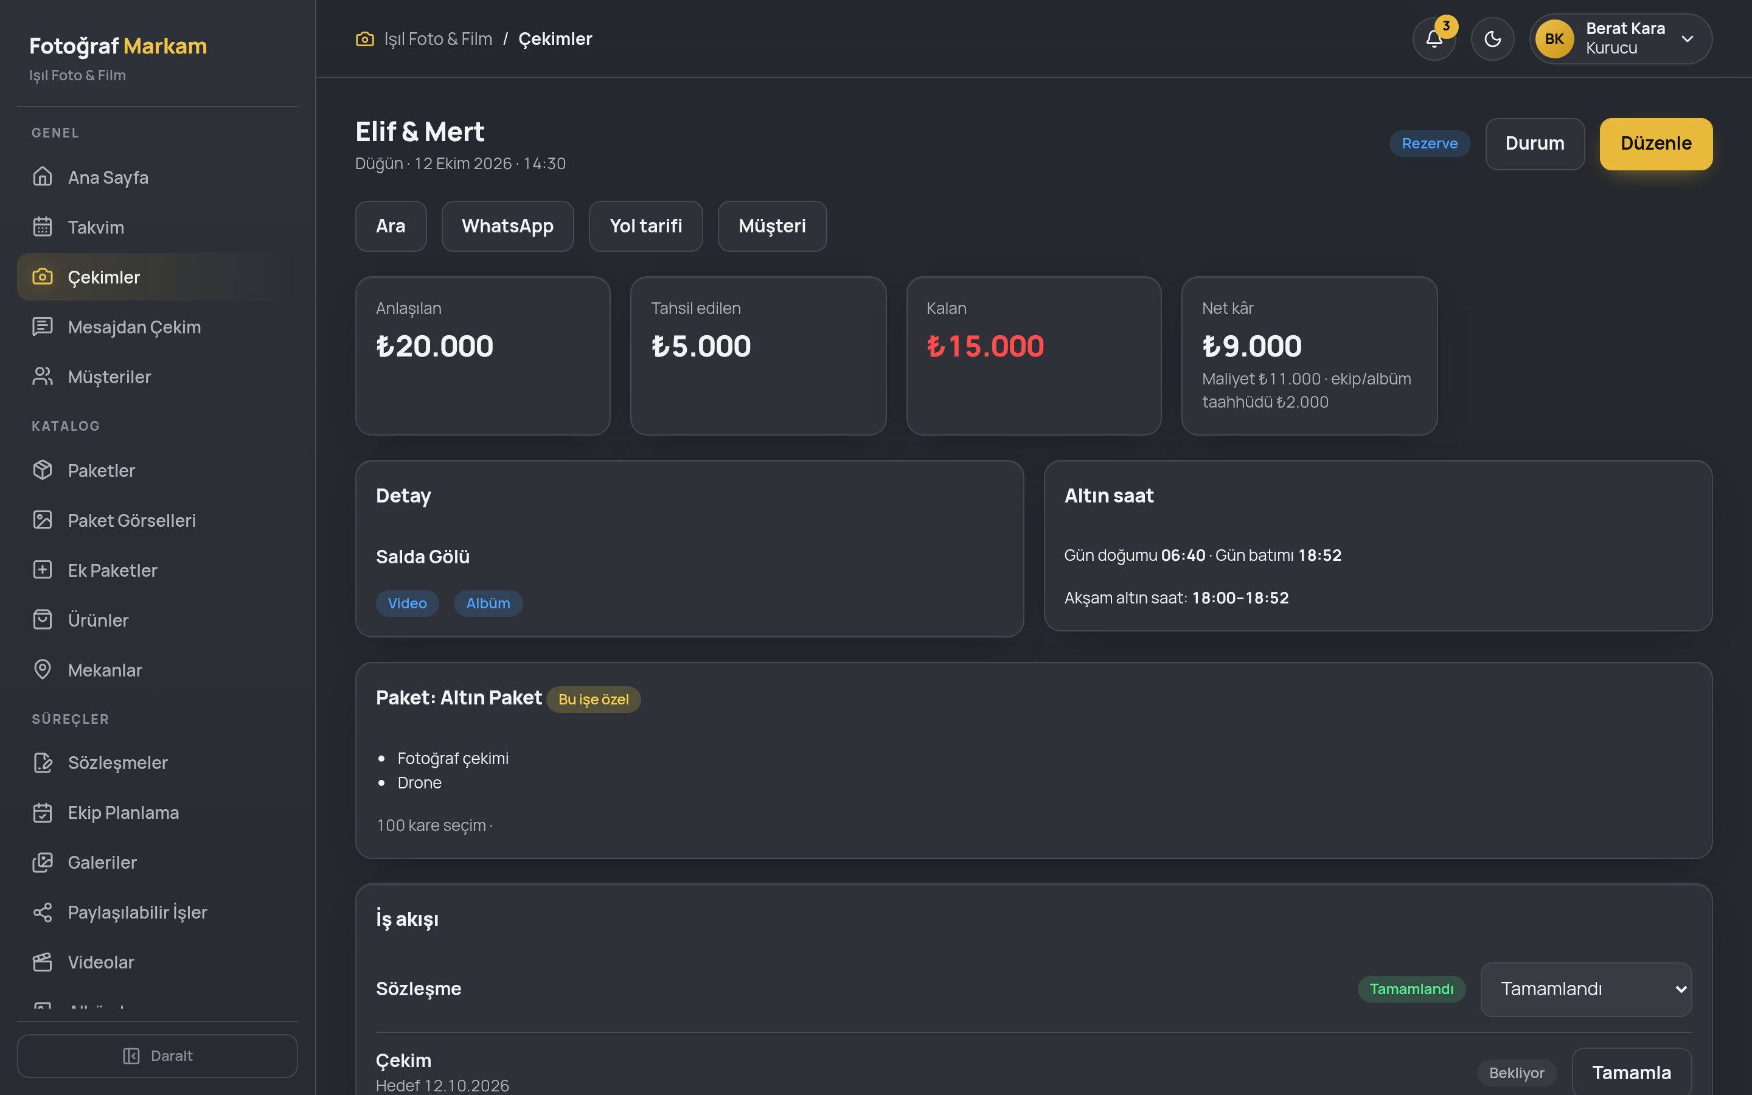1752x1095 pixels.
Task: Open Paylaşılabilir İşler share icon
Action: 43,912
